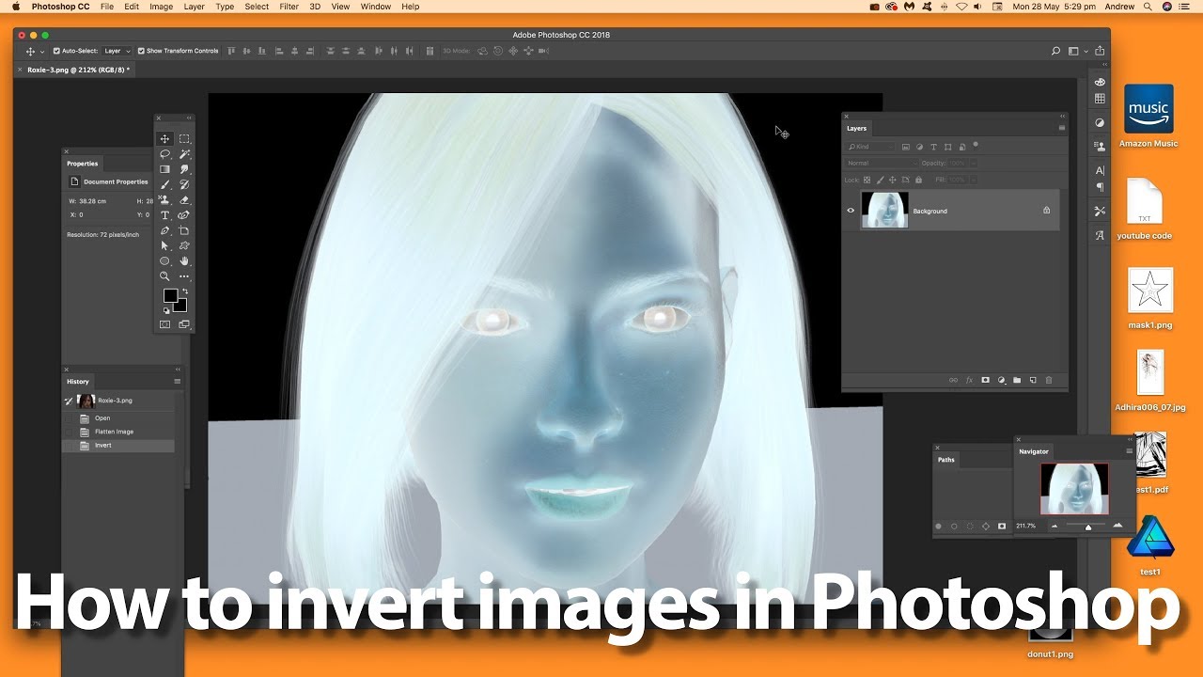Create a new layer group
The image size is (1203, 677).
pos(1017,380)
